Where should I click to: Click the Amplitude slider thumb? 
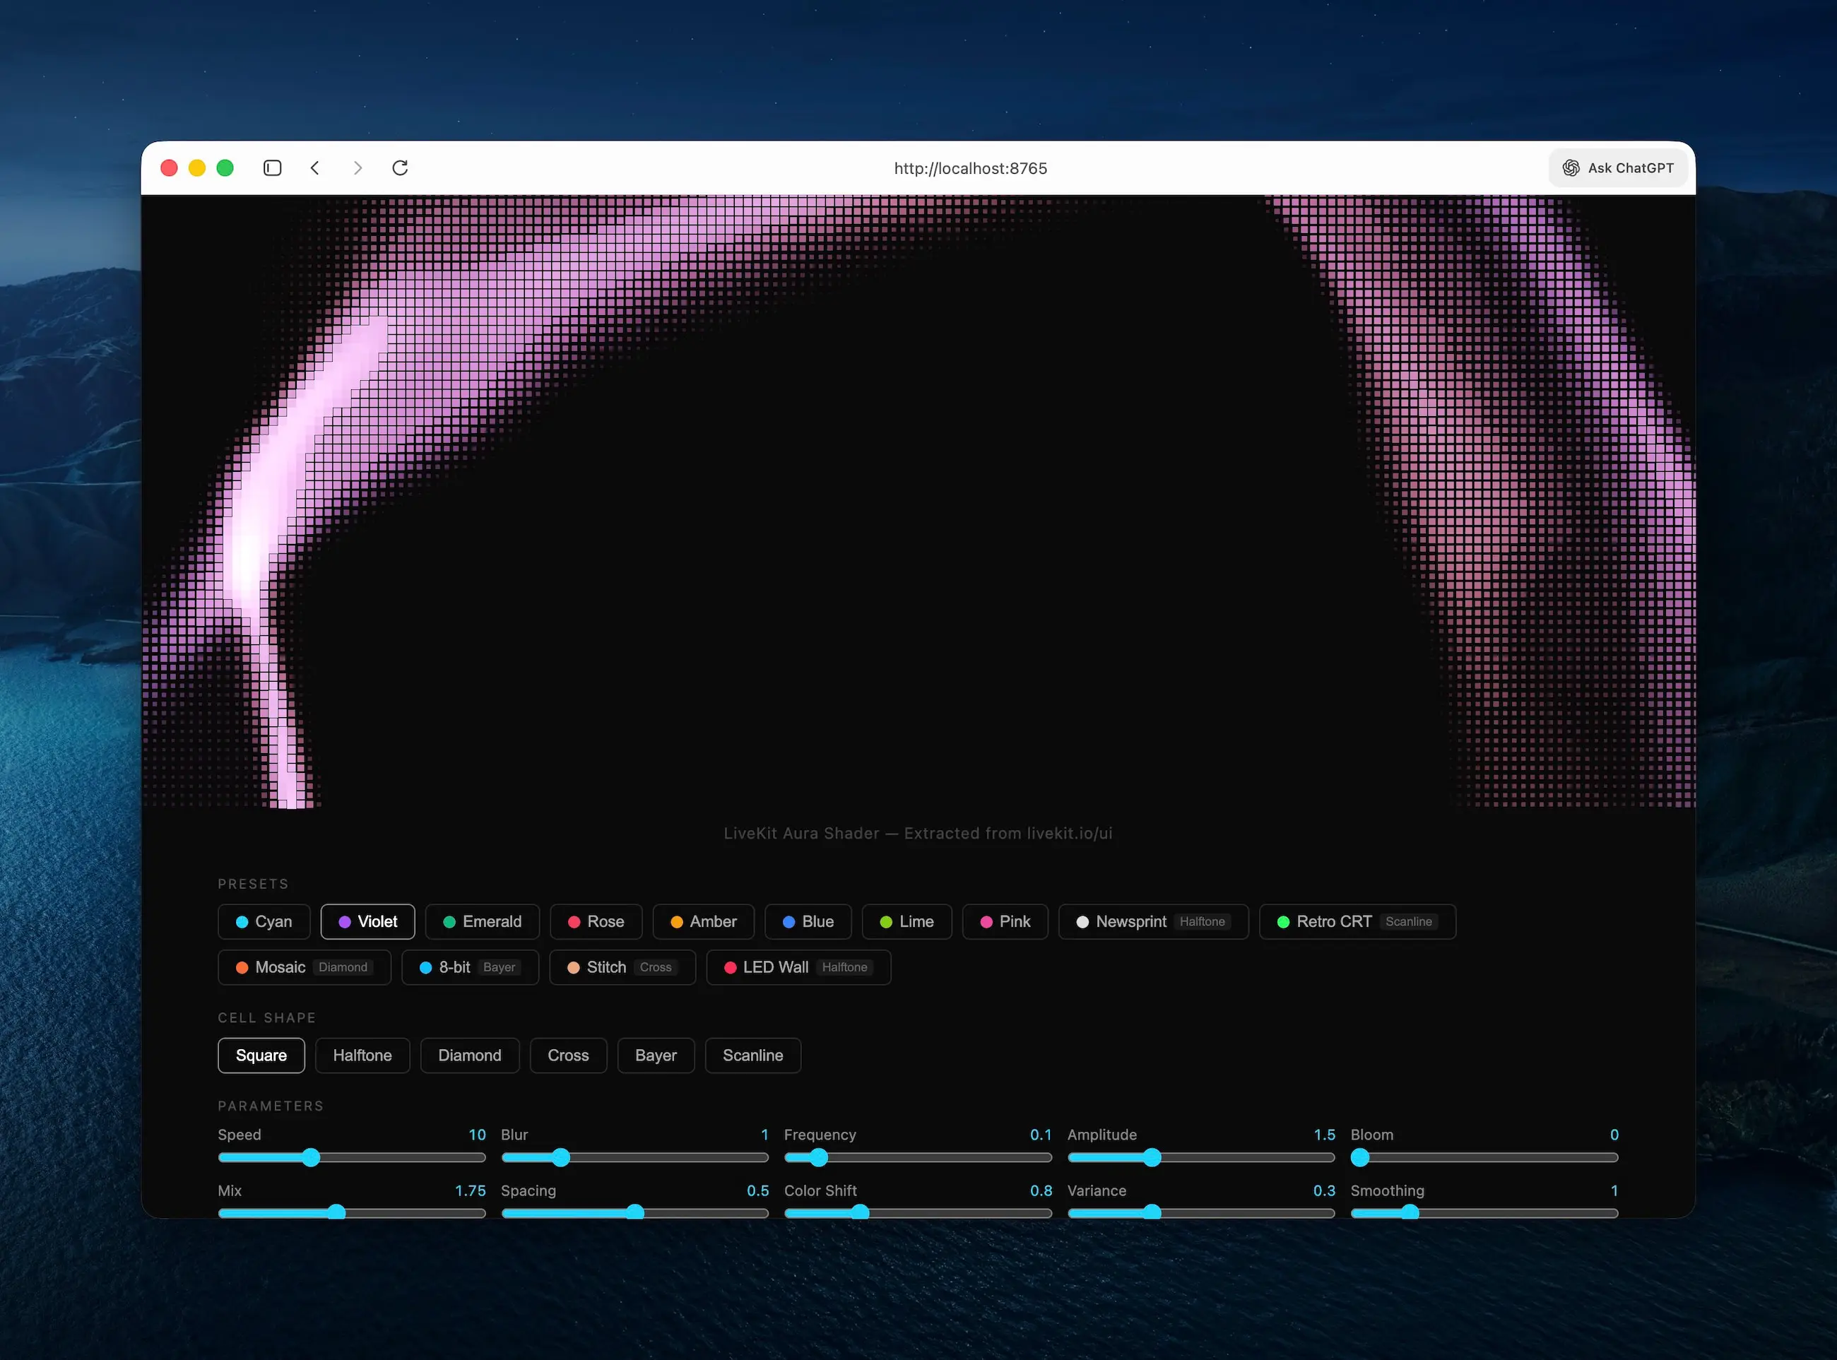point(1152,1157)
